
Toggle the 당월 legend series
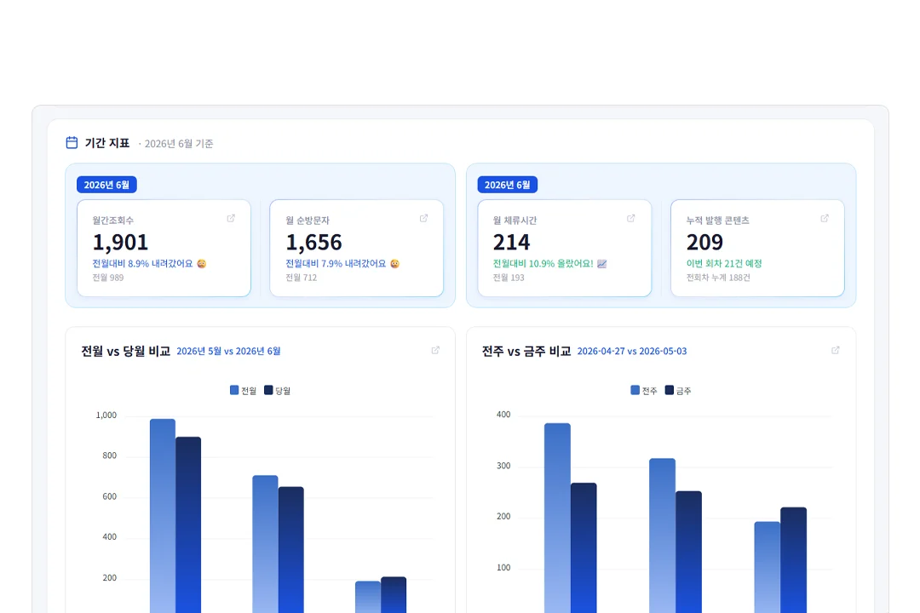[278, 391]
